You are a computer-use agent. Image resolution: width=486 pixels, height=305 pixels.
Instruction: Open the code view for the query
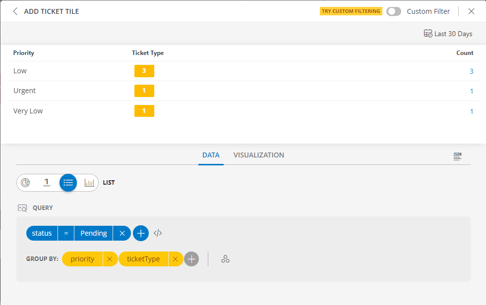coord(157,233)
